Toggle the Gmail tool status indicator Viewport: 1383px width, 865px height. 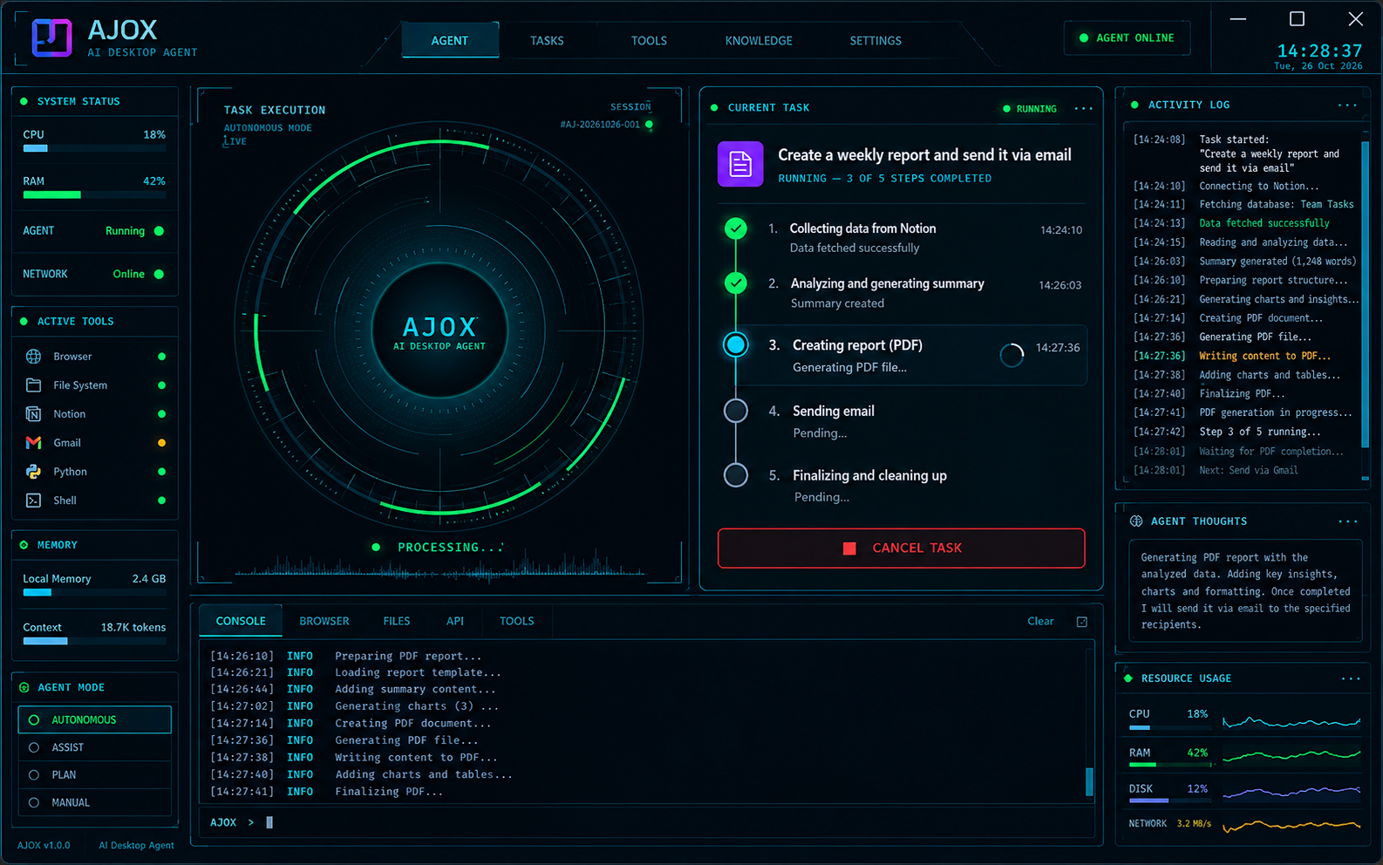point(161,443)
